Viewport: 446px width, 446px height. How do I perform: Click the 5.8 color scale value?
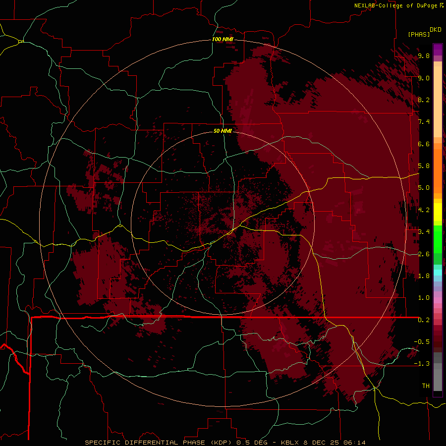[x=424, y=166]
